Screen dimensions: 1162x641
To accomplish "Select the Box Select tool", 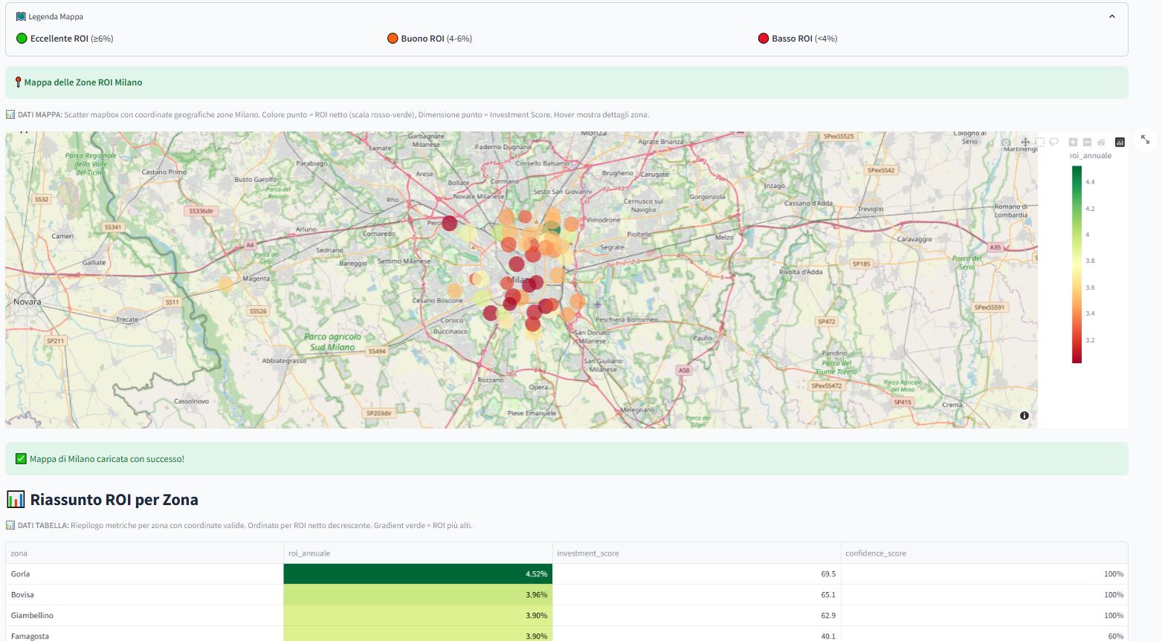I will coord(1039,141).
